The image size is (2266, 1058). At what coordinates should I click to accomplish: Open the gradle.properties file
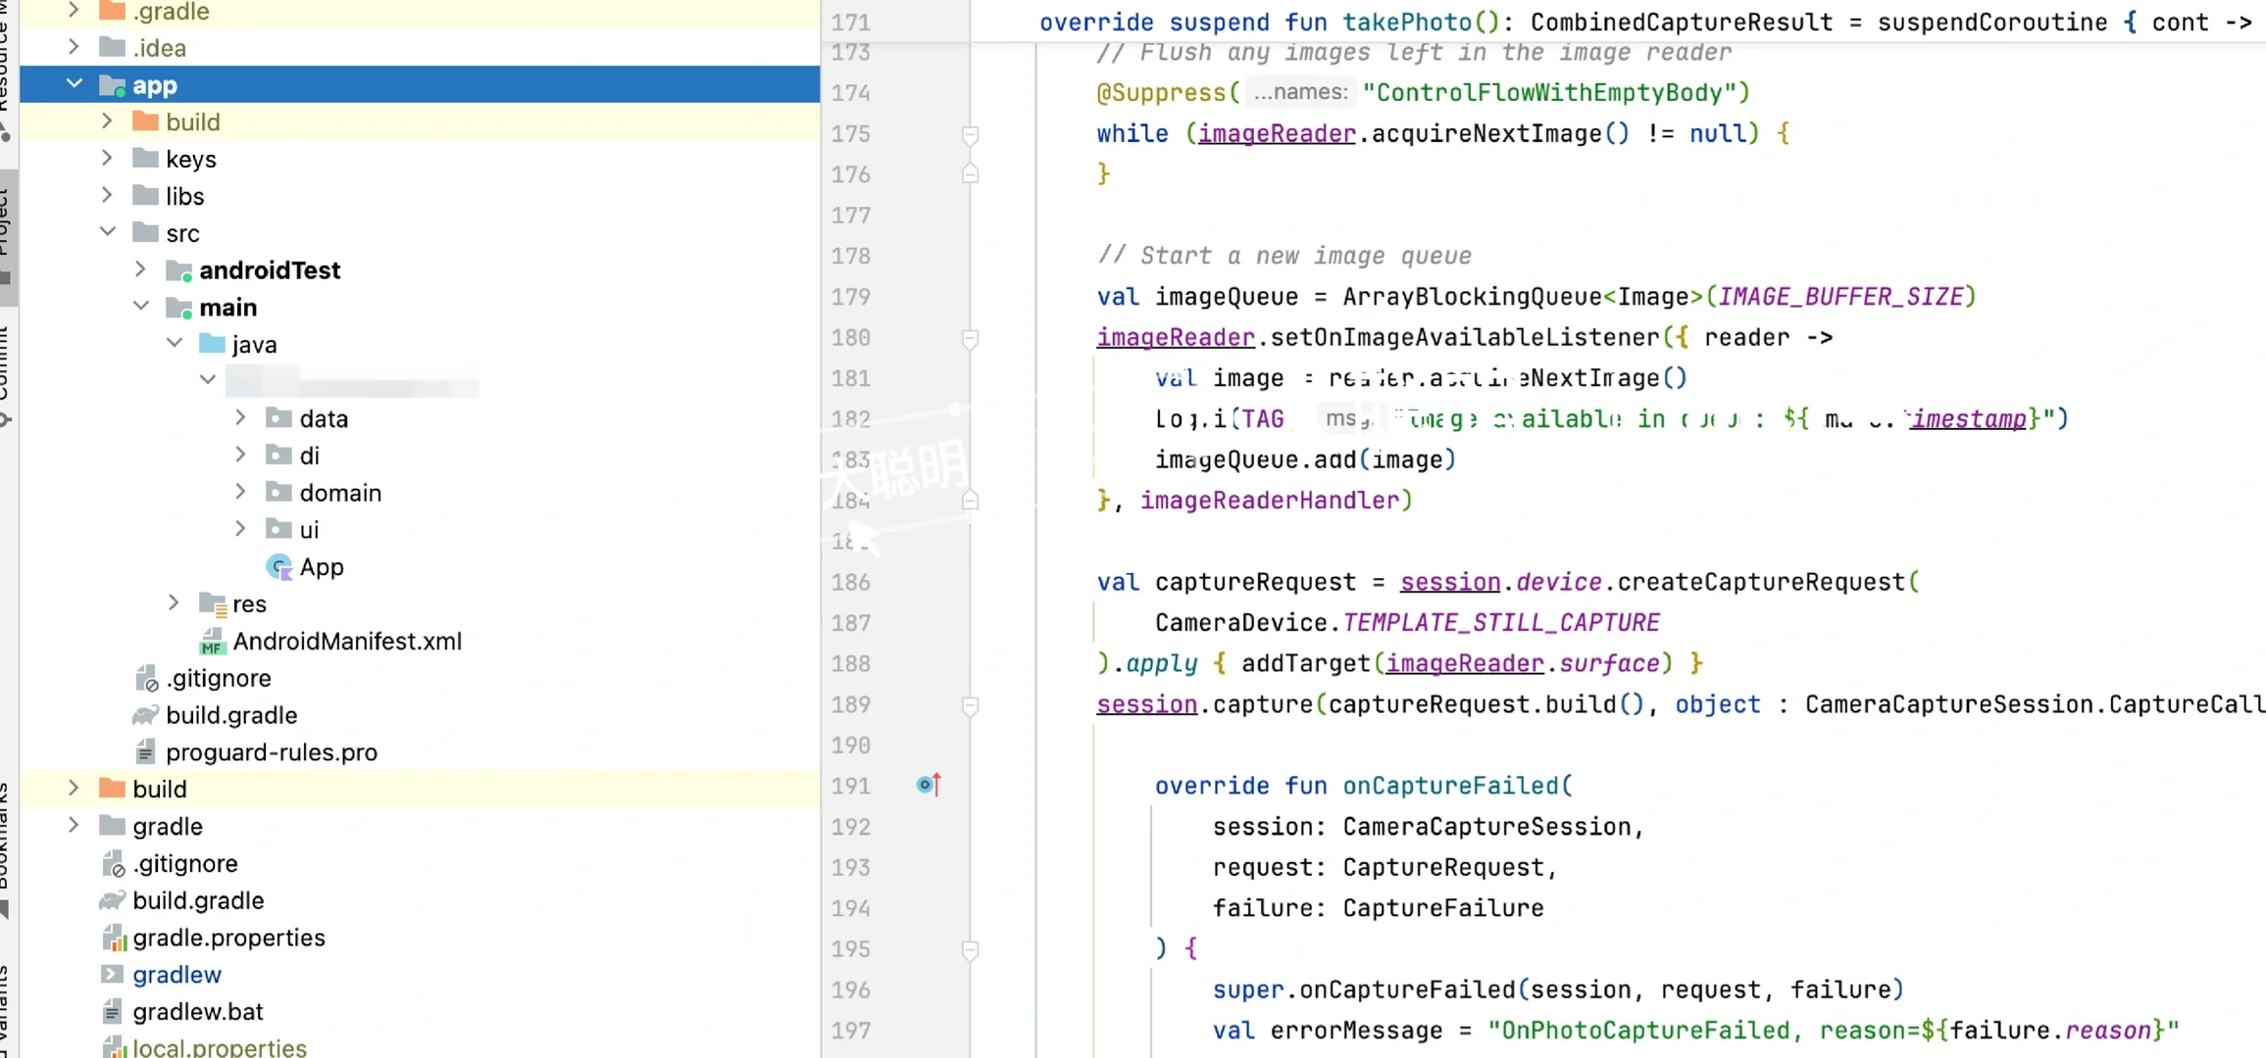pyautogui.click(x=228, y=938)
